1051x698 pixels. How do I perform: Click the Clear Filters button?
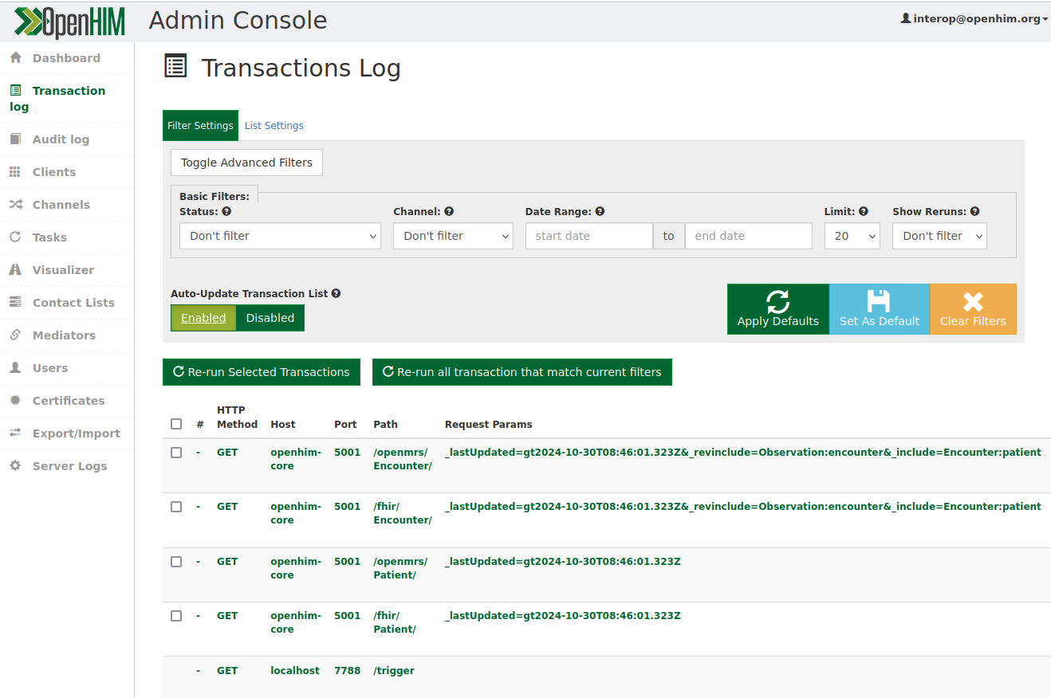(x=973, y=309)
